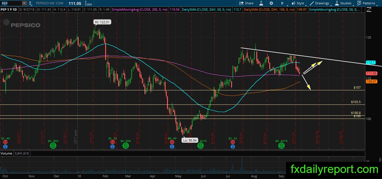Click the dividend icon near 3/16/18
This screenshot has width=382, height=179.
click(126, 146)
